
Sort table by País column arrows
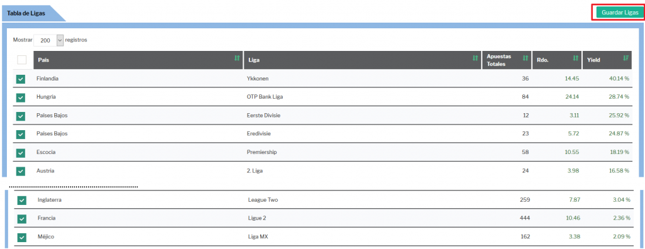237,58
